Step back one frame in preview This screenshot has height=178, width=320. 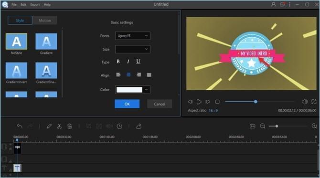[190, 102]
